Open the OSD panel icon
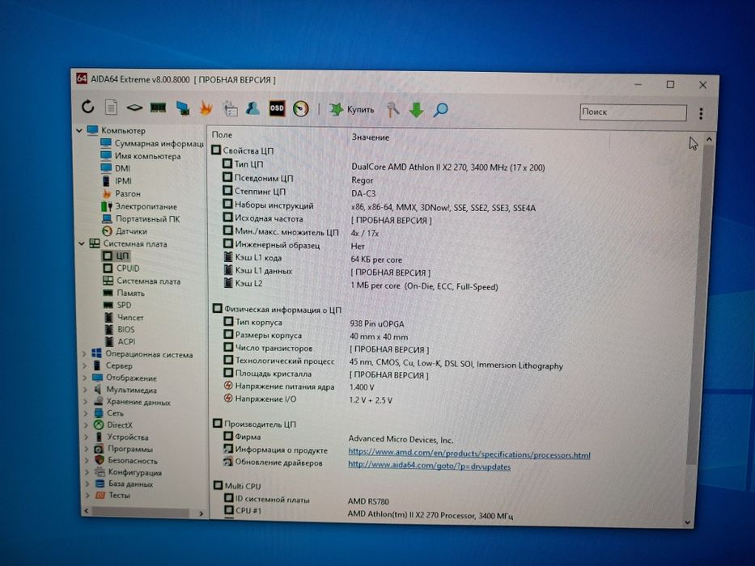Viewport: 755px width, 566px height. pyautogui.click(x=277, y=108)
